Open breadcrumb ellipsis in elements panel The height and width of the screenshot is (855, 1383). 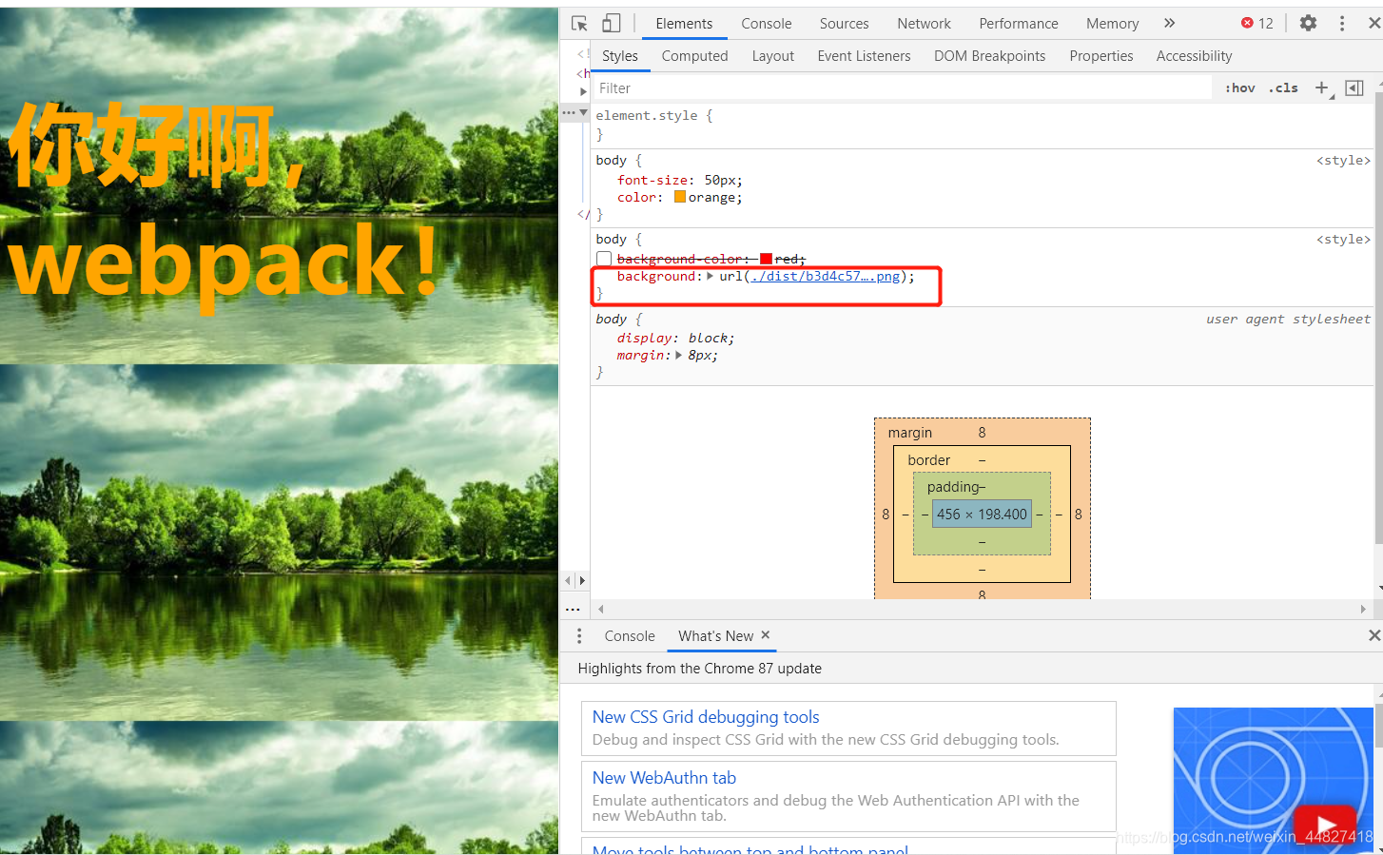pos(573,609)
